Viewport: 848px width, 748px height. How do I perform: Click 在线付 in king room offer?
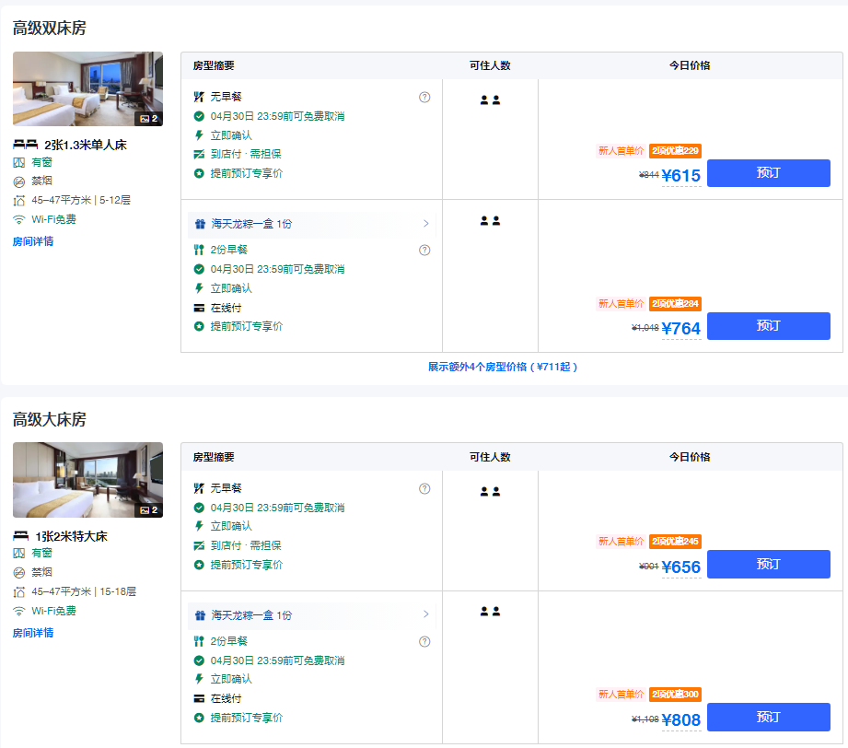point(226,699)
